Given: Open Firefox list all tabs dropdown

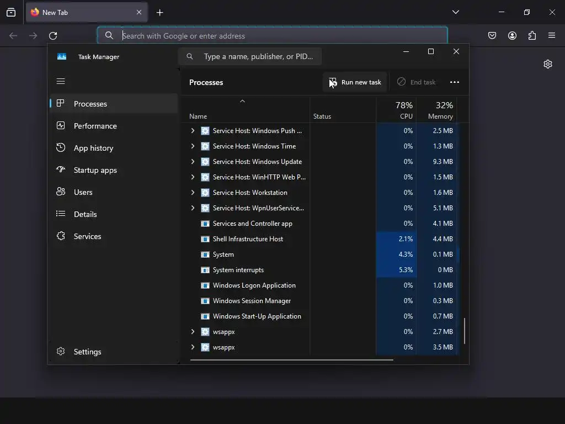Looking at the screenshot, I should (455, 12).
